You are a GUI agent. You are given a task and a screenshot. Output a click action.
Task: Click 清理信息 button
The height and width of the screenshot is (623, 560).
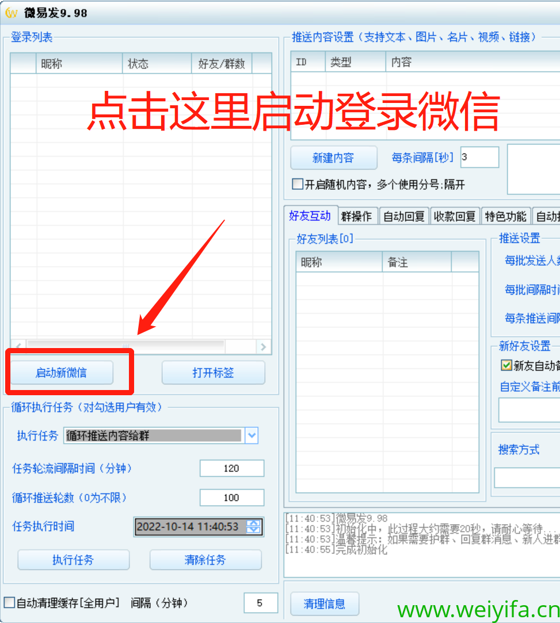325,604
